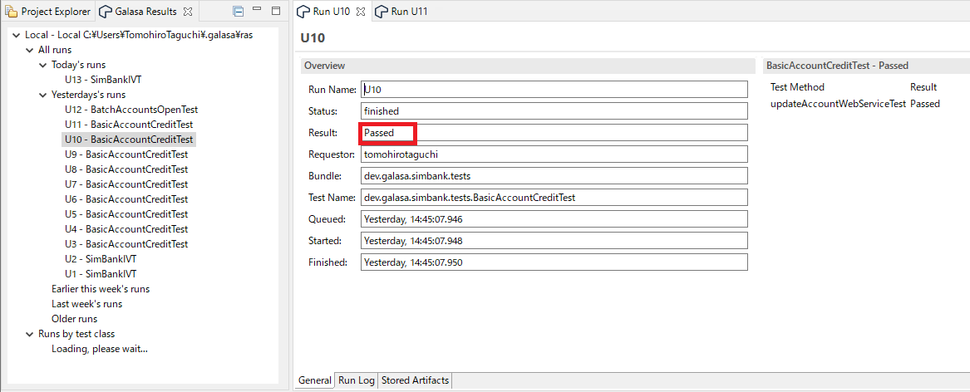Image resolution: width=970 pixels, height=392 pixels.
Task: Select U2 - SimBankIVT run
Action: 101,259
